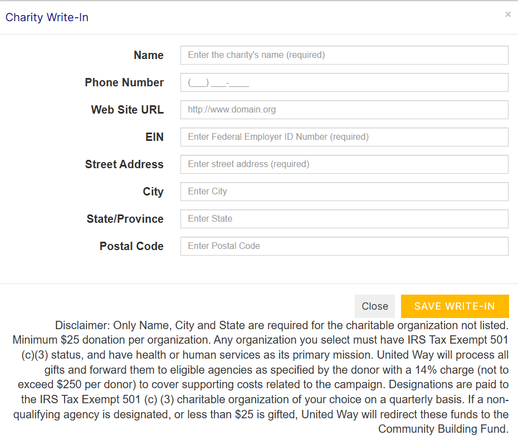Focus the Phone Number input box
This screenshot has height=445, width=518.
click(x=344, y=82)
